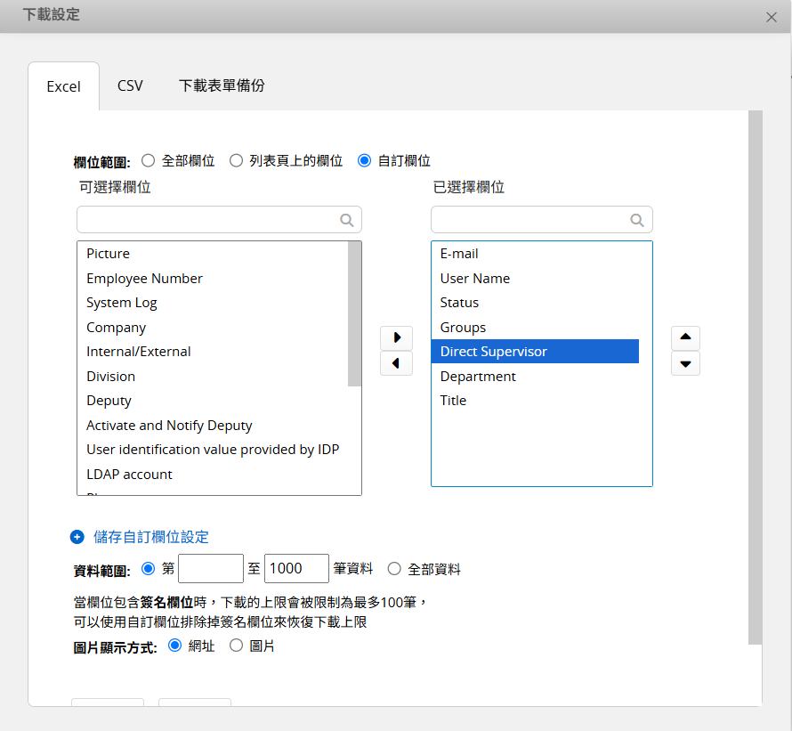The height and width of the screenshot is (731, 792).
Task: Select 全部欄位 radio option
Action: (x=148, y=161)
